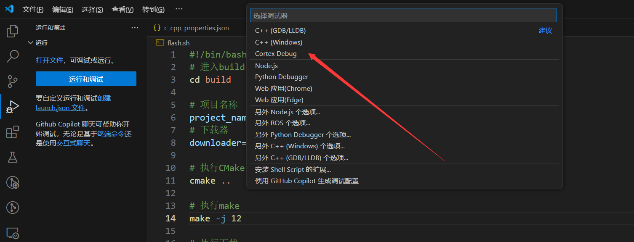This screenshot has width=634, height=242.
Task: Open the Testing flask icon
Action: 13,157
